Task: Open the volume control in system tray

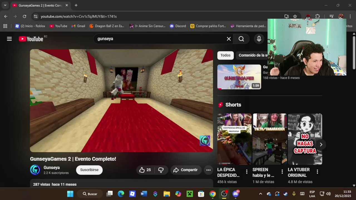Action: point(328,194)
